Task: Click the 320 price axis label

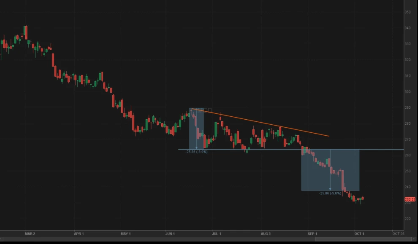Action: point(408,60)
